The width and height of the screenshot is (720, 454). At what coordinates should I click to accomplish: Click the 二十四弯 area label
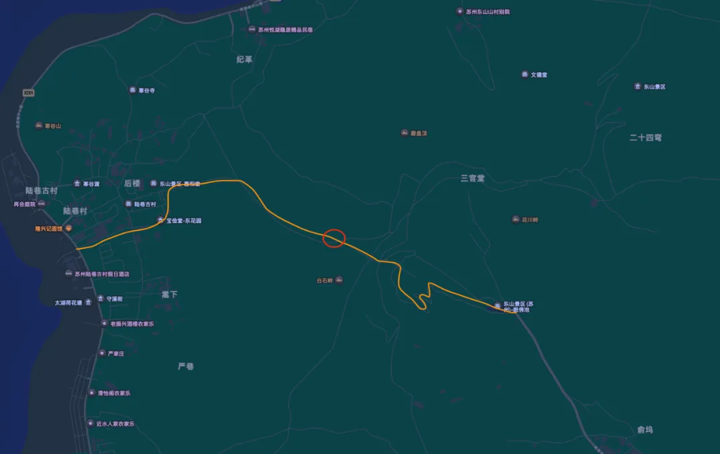[x=645, y=137]
